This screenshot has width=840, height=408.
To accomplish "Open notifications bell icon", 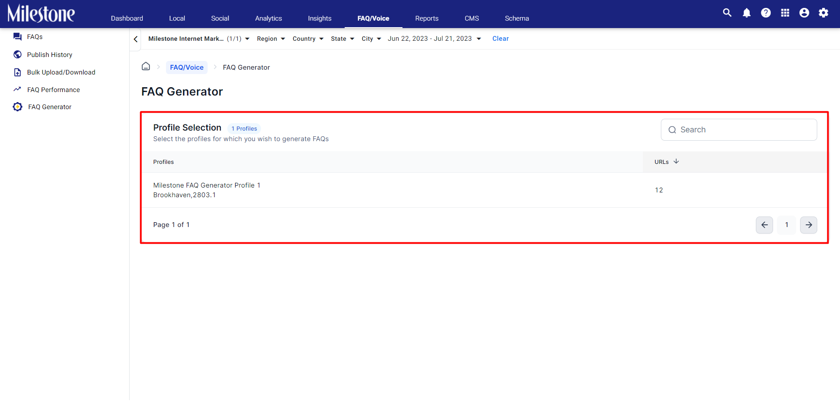I will click(x=747, y=13).
